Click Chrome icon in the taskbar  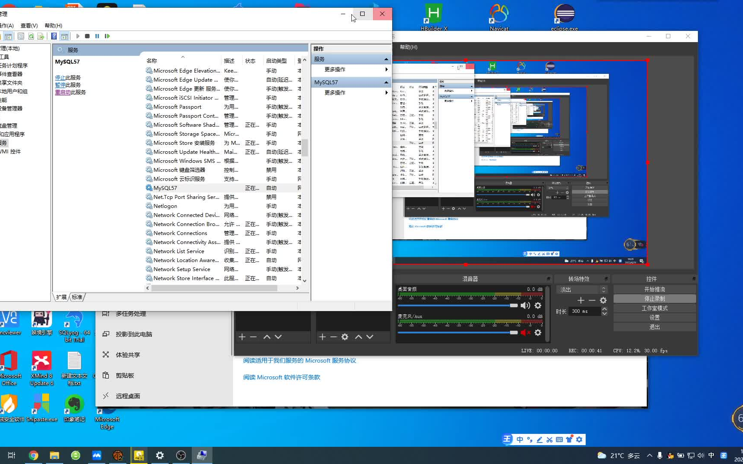(34, 455)
